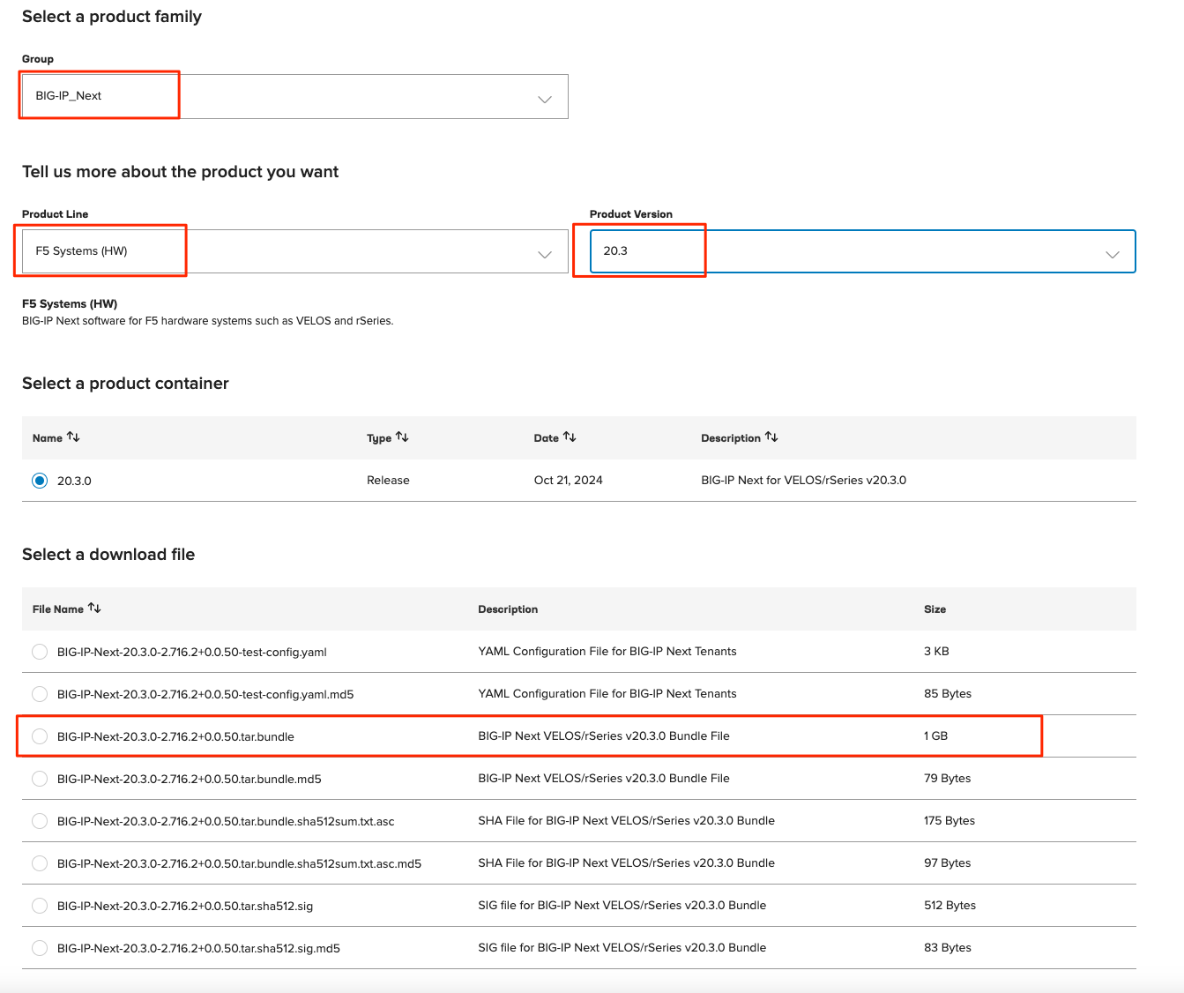Click the Type column header label
This screenshot has height=993, width=1184.
[379, 438]
